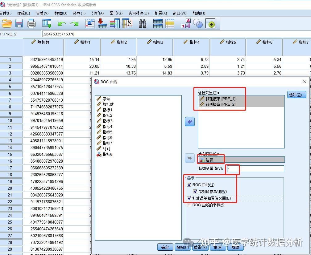Click the 随机数 column header

pyautogui.click(x=43, y=47)
